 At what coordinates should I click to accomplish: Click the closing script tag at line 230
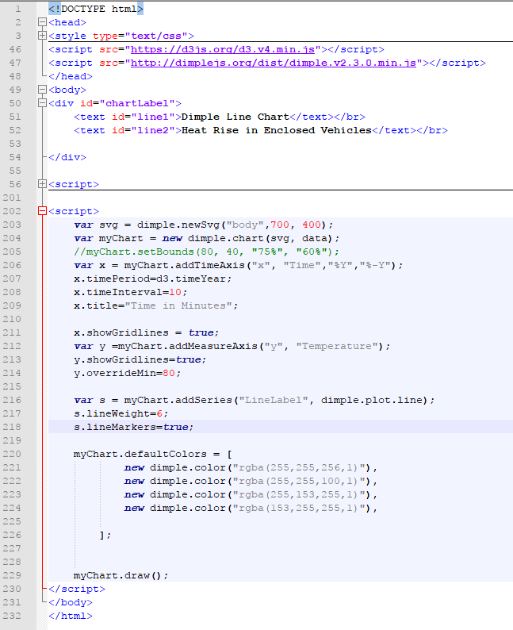(77, 589)
